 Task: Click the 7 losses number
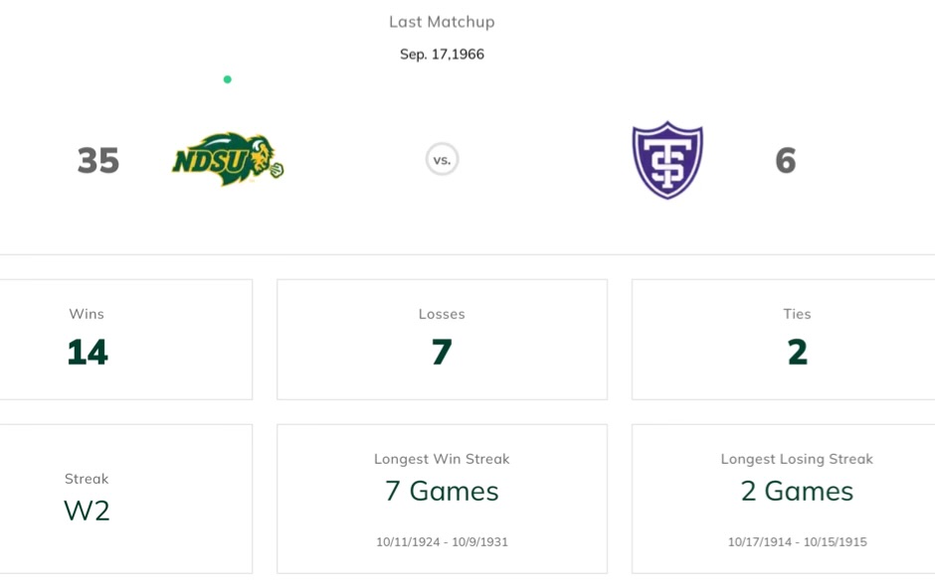442,353
